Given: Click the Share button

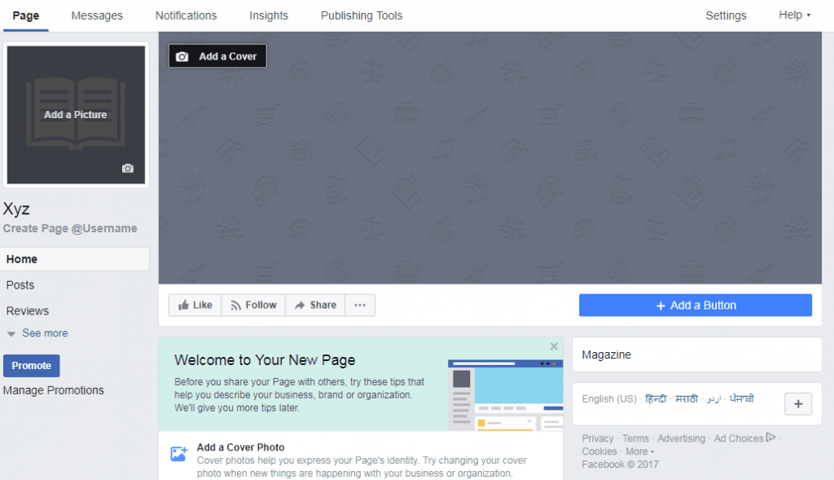Looking at the screenshot, I should tap(315, 305).
